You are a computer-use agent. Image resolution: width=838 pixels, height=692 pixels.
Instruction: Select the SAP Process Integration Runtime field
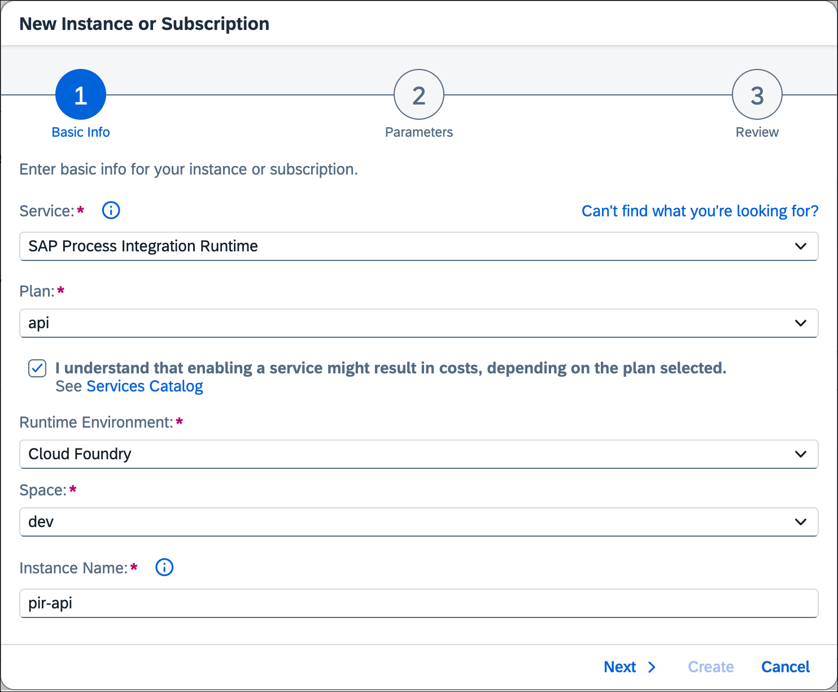pyautogui.click(x=419, y=246)
